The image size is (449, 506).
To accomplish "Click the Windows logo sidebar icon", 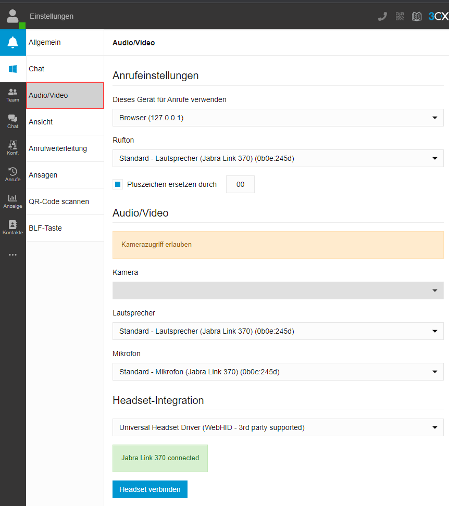I will [13, 69].
